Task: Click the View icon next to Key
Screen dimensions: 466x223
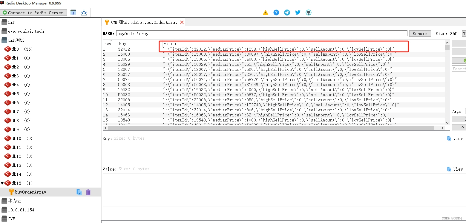Action: pos(449,138)
